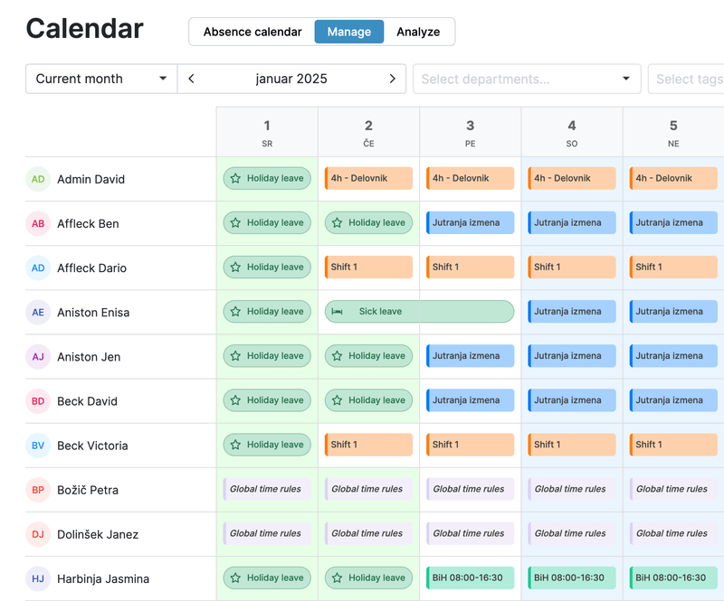Click Dolinšek Janez's avatar initials
This screenshot has width=724, height=601.
(x=37, y=534)
